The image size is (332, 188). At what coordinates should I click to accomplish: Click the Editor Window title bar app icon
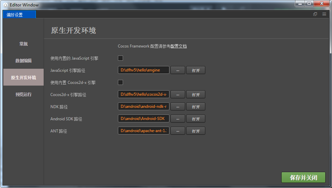pos(5,5)
